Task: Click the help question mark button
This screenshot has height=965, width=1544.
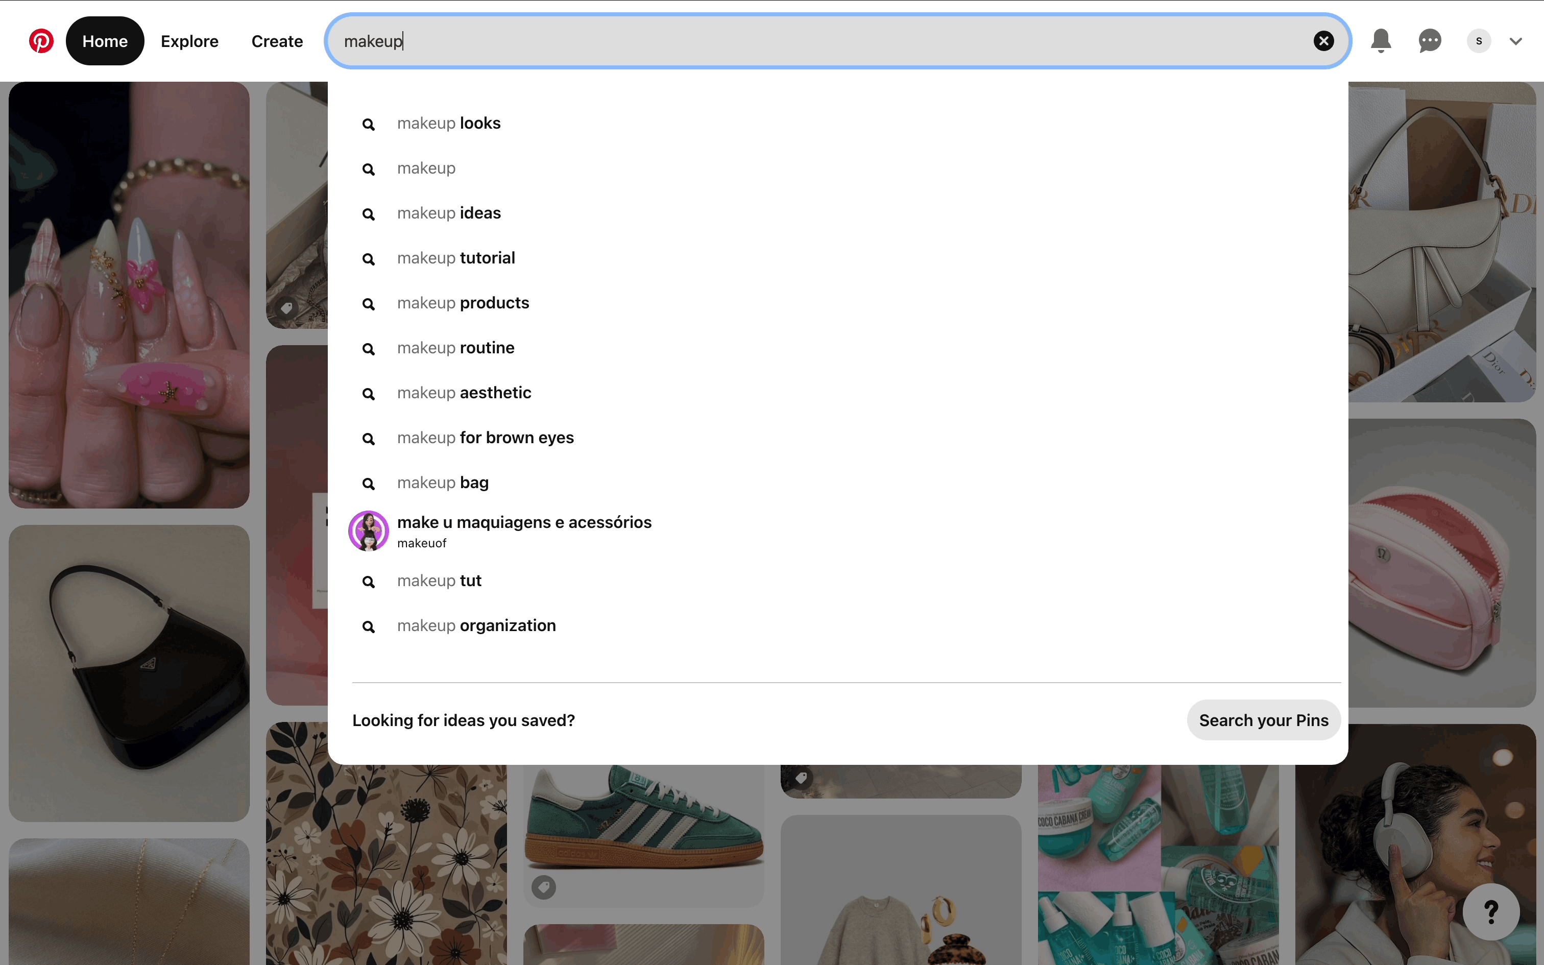Action: pos(1490,912)
